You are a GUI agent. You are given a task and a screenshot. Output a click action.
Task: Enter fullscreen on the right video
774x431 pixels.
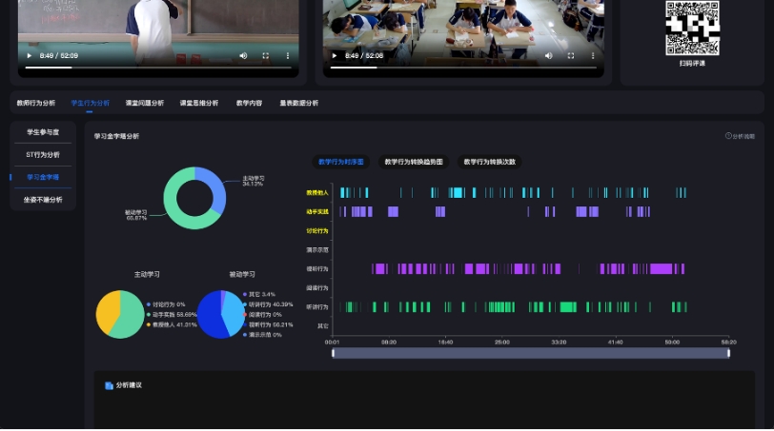[x=571, y=56]
